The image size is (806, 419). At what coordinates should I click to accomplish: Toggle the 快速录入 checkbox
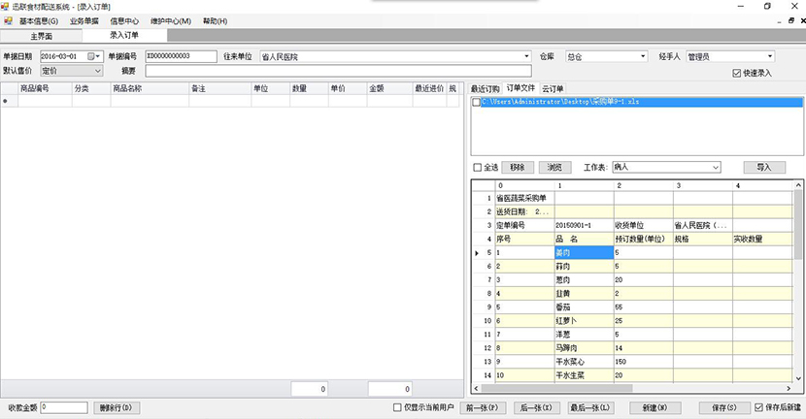click(x=737, y=73)
